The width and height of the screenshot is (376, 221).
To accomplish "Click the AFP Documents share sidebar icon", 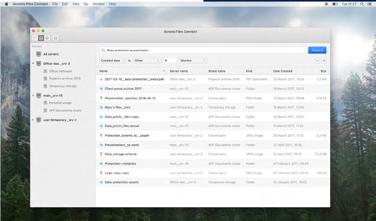I will [x=45, y=110].
